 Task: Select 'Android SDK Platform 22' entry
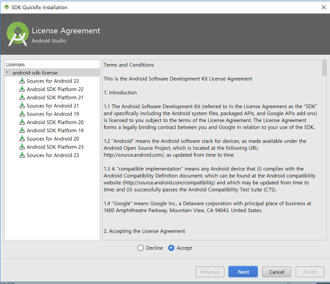(x=55, y=89)
